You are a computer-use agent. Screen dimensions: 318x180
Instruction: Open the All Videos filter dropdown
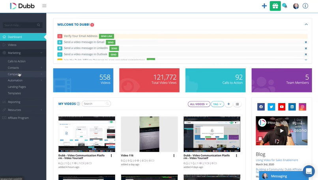(199, 104)
